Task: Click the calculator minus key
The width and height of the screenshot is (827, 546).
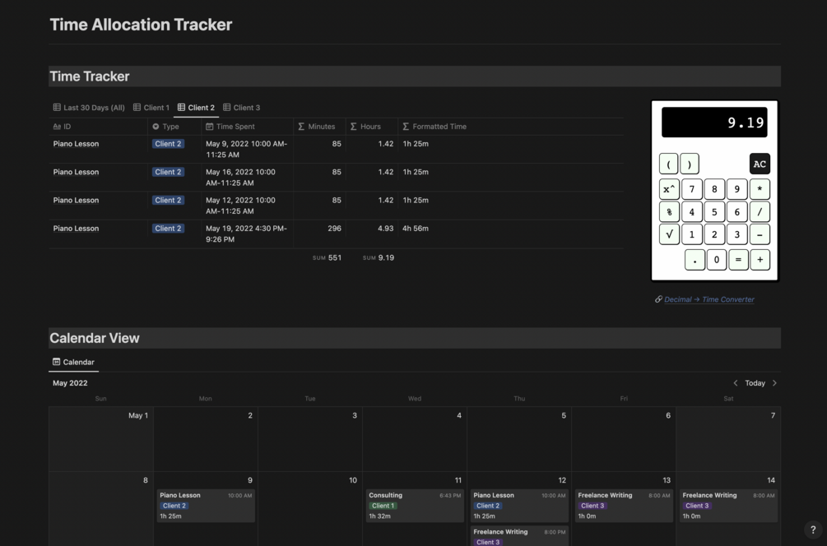Action: pos(760,234)
